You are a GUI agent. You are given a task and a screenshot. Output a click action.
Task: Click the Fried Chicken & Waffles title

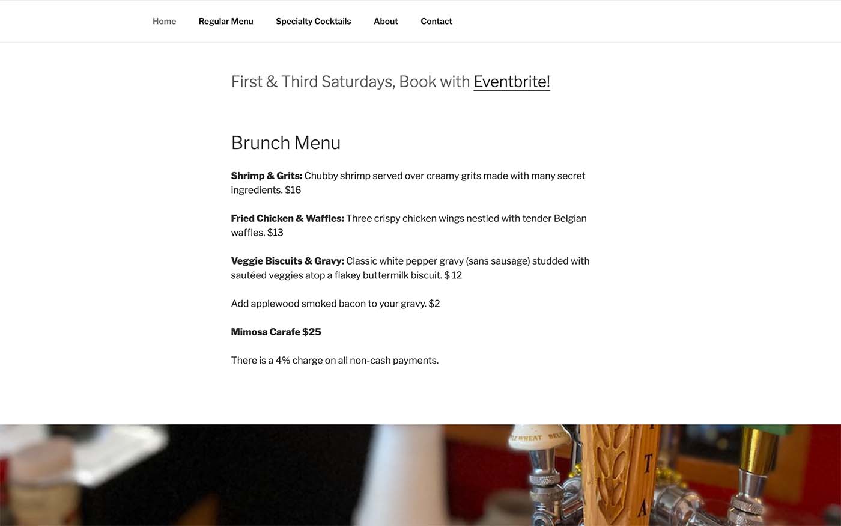tap(287, 218)
